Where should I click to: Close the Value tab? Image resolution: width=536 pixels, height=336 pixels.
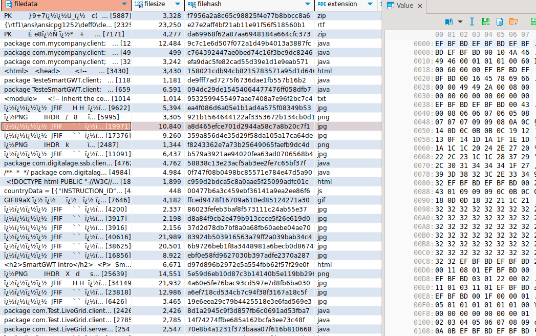[x=420, y=6]
